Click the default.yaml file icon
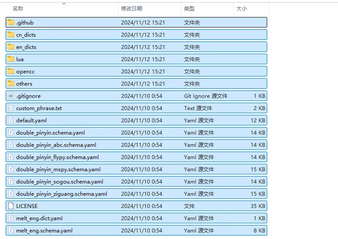This screenshot has width=338, height=239. (x=11, y=120)
